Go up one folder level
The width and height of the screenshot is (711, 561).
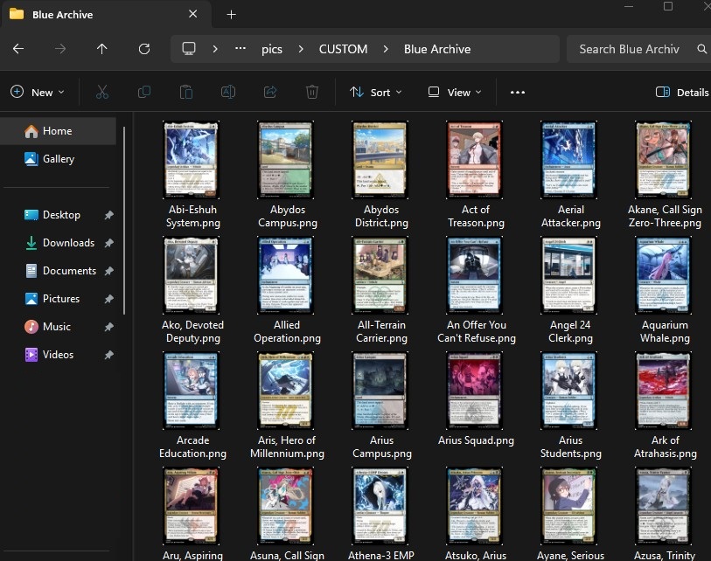(x=102, y=49)
